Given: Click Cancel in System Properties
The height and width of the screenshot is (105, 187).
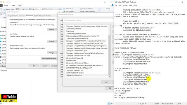Looking at the screenshot, I should pos(45,66).
